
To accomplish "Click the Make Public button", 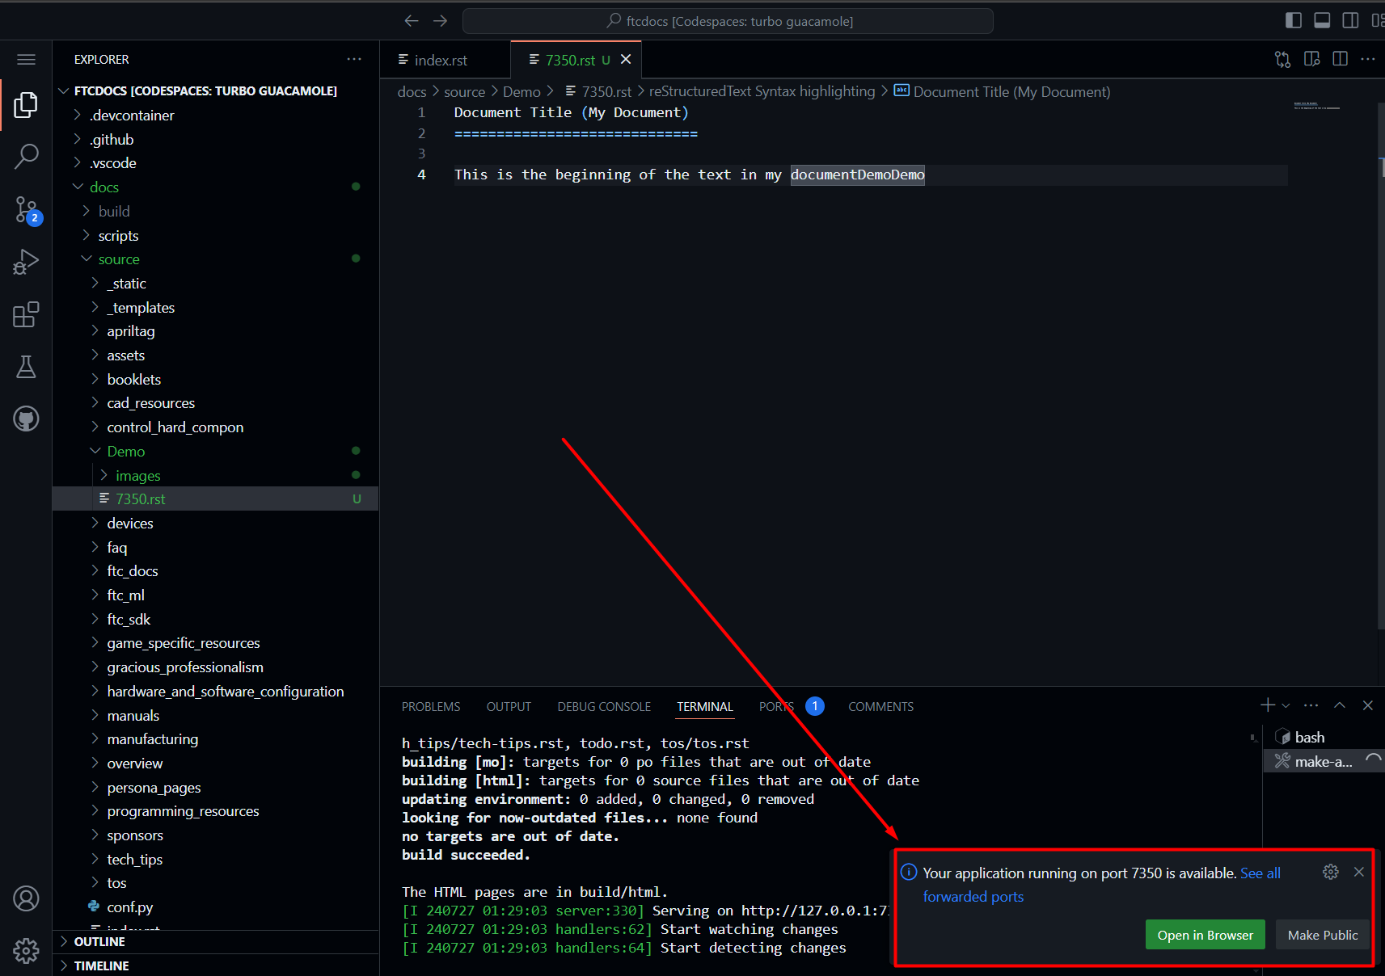I will pos(1322,935).
